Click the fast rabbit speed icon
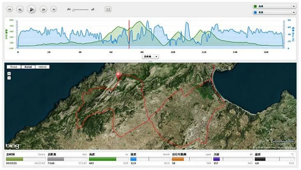301x170 pixels. click(93, 9)
